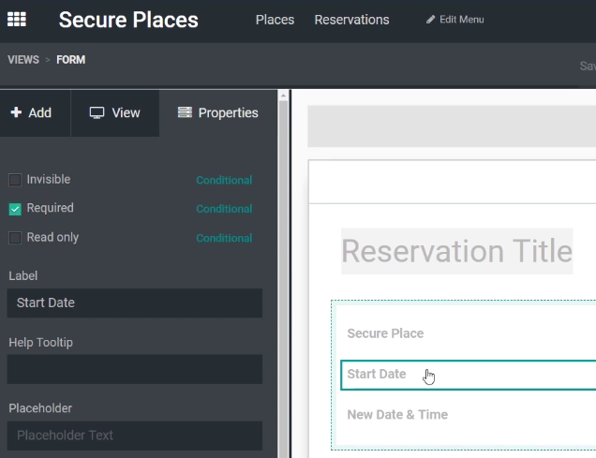Enable the Read only checkbox

click(x=15, y=238)
